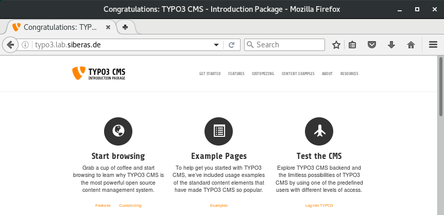Follow the Log into TYPO3 link
The height and width of the screenshot is (215, 444).
point(319,205)
